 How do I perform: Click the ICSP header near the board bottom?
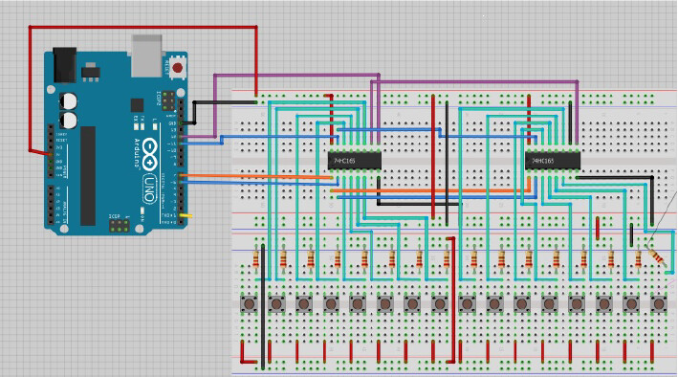pos(120,226)
